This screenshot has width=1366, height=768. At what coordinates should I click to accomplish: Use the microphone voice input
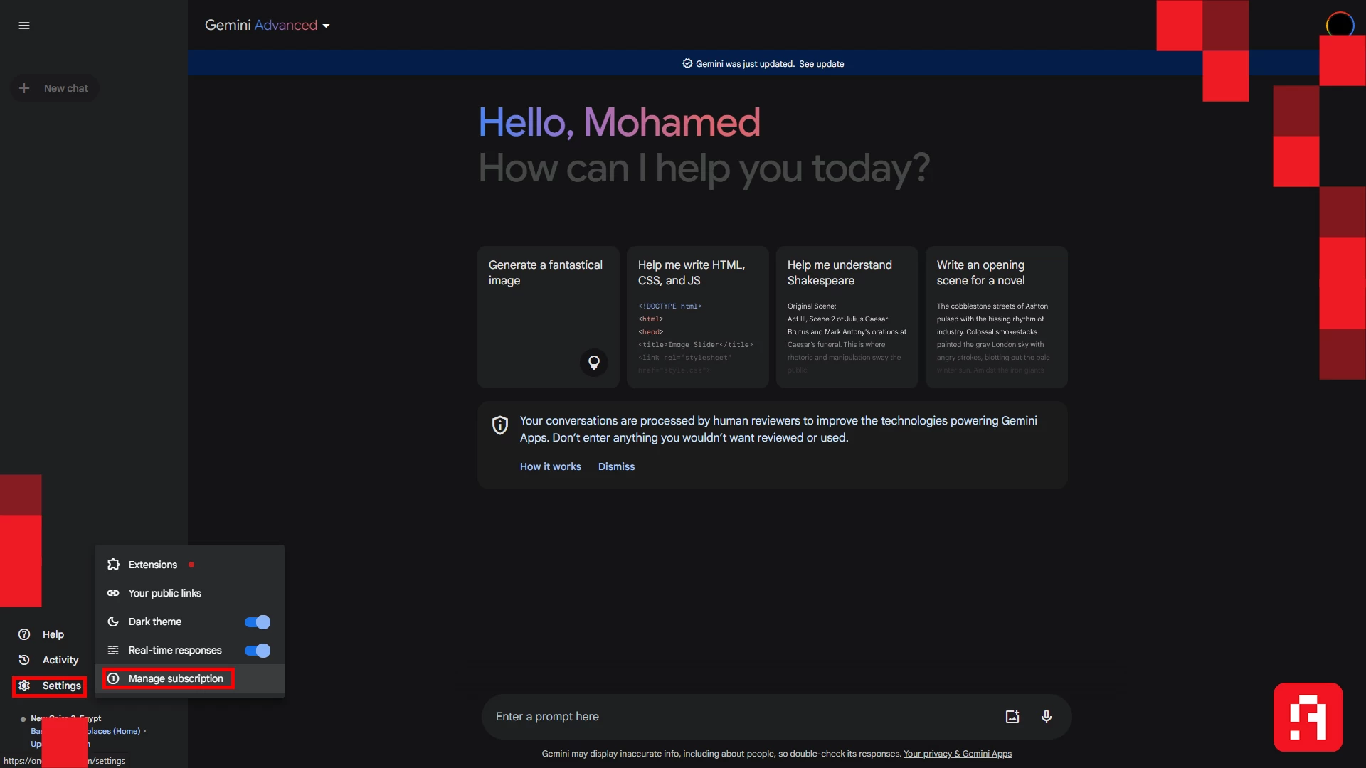1047,717
